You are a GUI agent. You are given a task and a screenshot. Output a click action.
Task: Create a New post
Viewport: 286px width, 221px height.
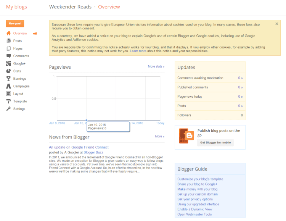tap(15, 24)
